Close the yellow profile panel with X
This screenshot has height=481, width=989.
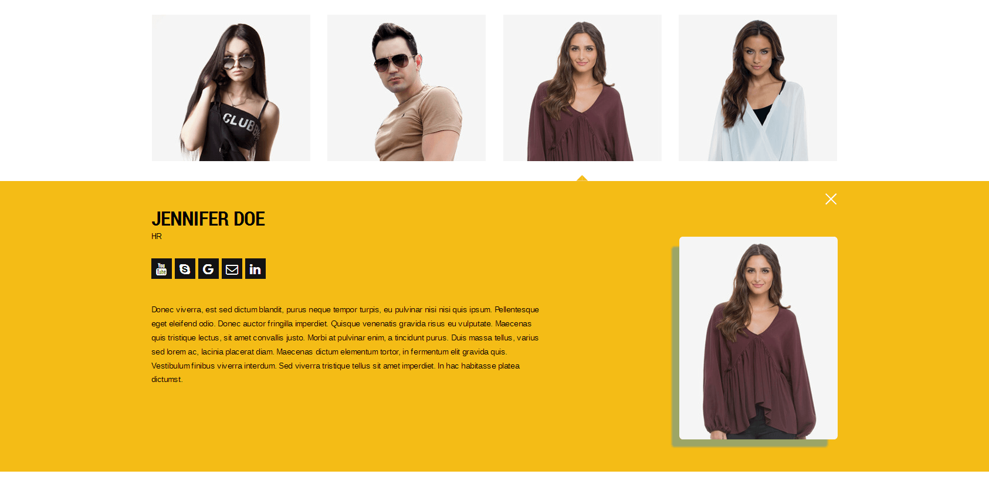[831, 199]
